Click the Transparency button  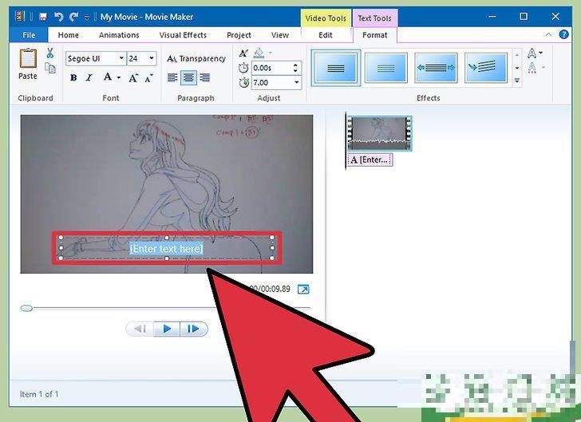click(x=196, y=58)
